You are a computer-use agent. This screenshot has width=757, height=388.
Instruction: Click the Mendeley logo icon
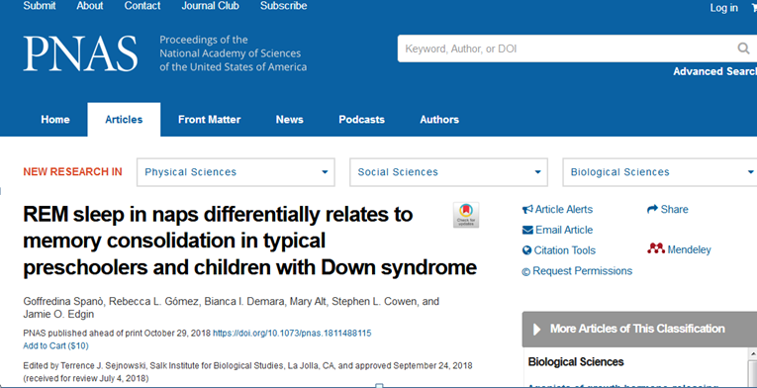[x=656, y=248]
